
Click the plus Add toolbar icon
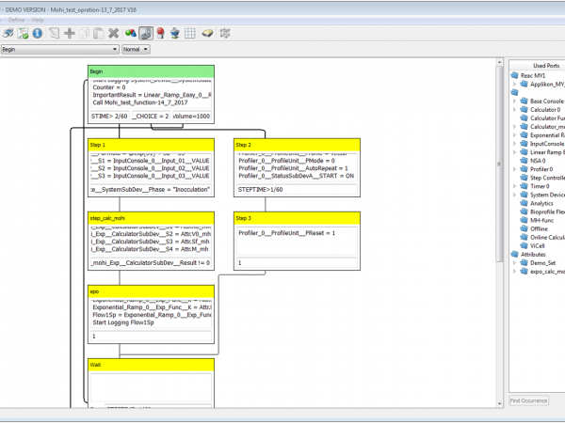pyautogui.click(x=69, y=34)
